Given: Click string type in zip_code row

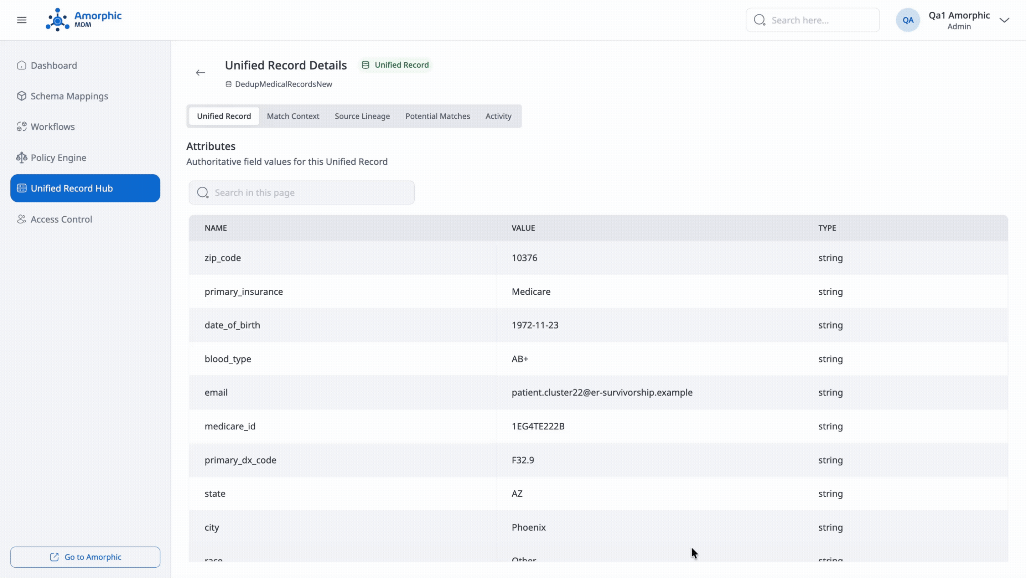Looking at the screenshot, I should (x=830, y=258).
